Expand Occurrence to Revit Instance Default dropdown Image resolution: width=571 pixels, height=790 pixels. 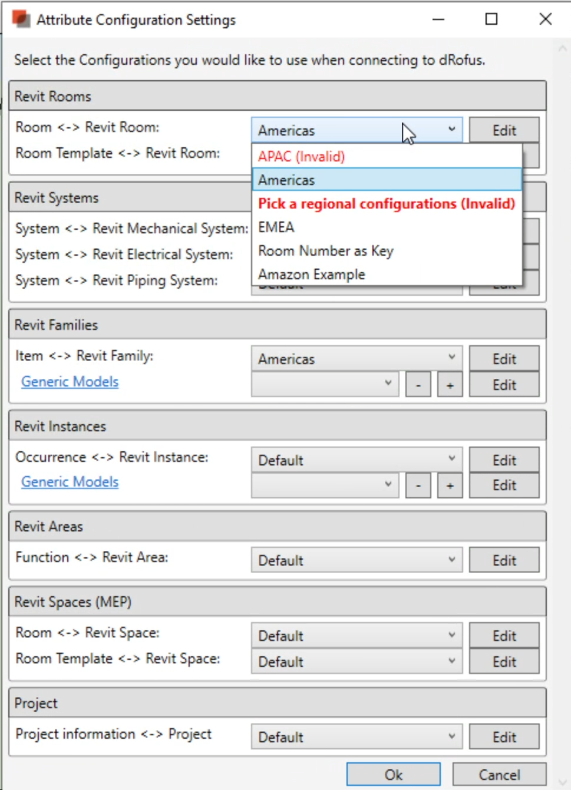point(357,460)
